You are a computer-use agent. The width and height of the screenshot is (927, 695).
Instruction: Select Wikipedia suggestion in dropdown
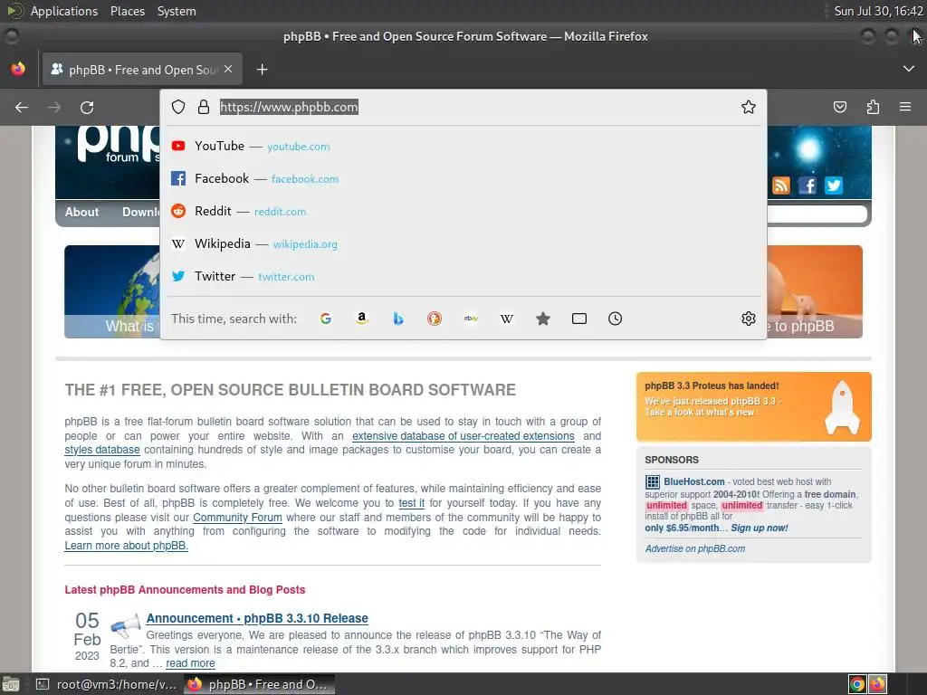463,243
